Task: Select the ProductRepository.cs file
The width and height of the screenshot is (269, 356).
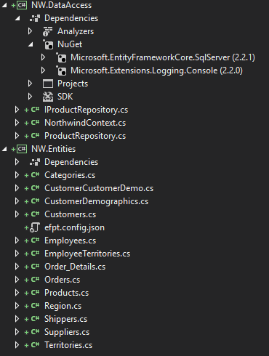Action: 85,136
